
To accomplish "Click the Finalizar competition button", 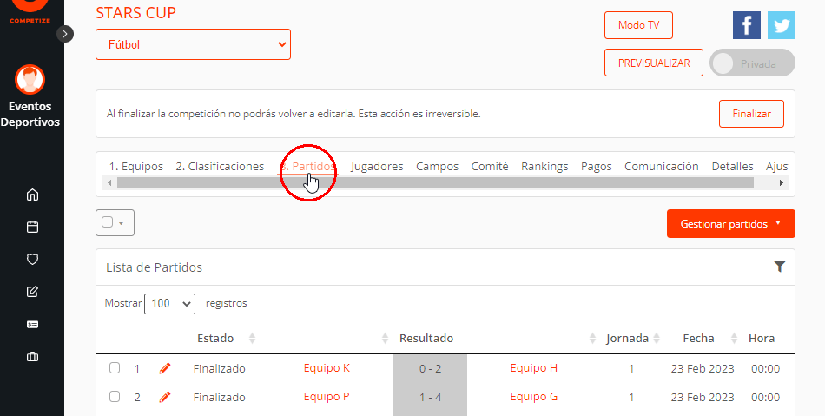I will 751,114.
